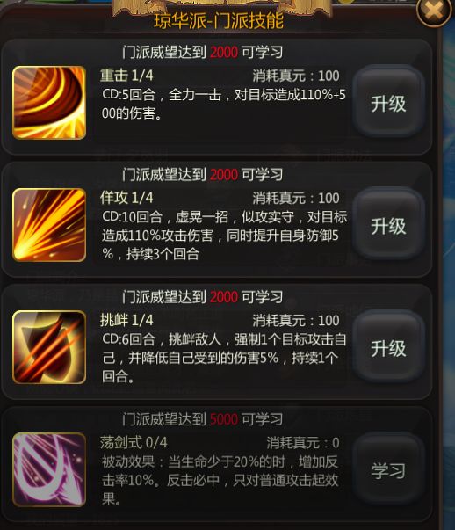Select the 佯攻 skill icon
Viewport: 455px width, 530px height.
point(49,225)
